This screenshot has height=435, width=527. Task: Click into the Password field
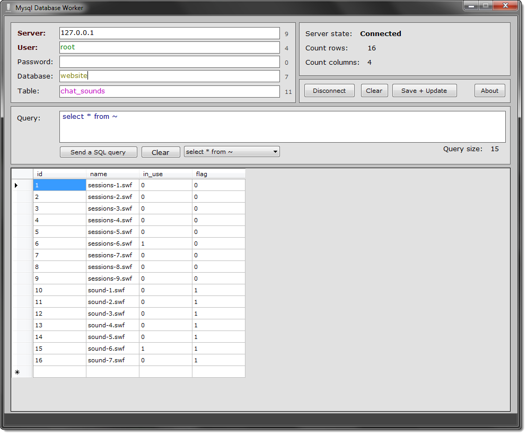click(169, 62)
